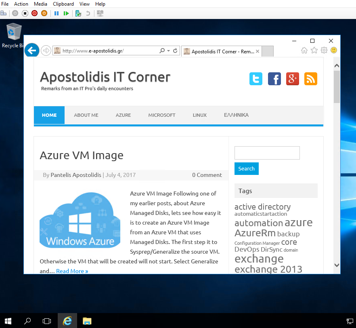Image resolution: width=356 pixels, height=328 pixels.
Task: Click the Google Plus social icon
Action: click(292, 79)
